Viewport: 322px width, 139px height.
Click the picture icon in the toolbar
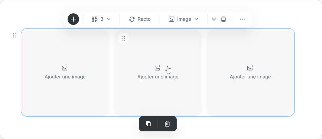[172, 19]
